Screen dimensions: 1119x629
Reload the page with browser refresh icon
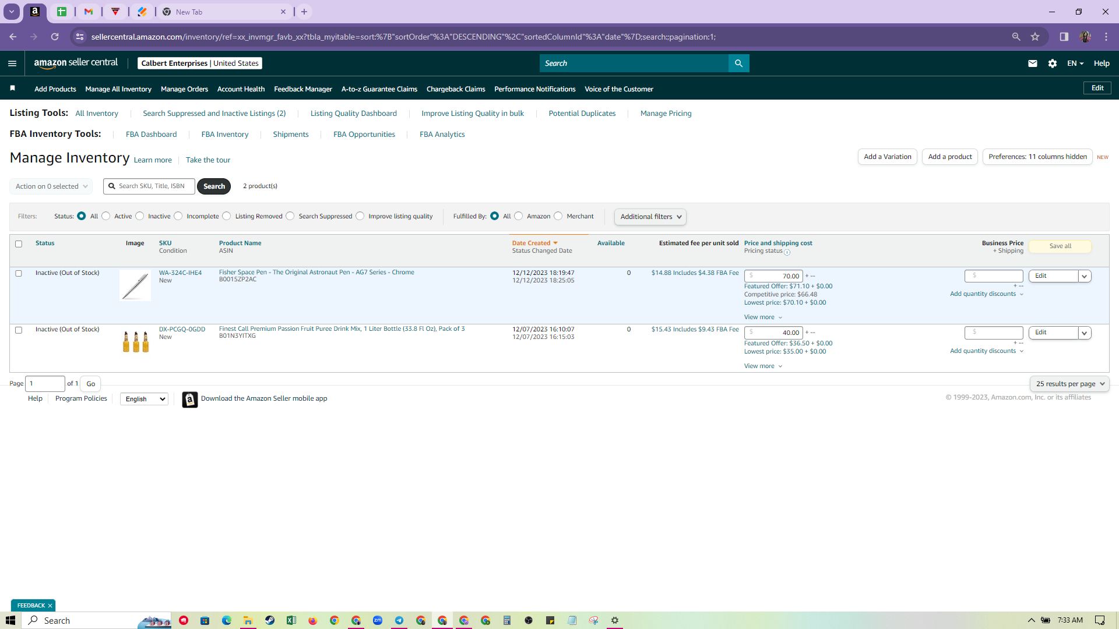pos(55,37)
